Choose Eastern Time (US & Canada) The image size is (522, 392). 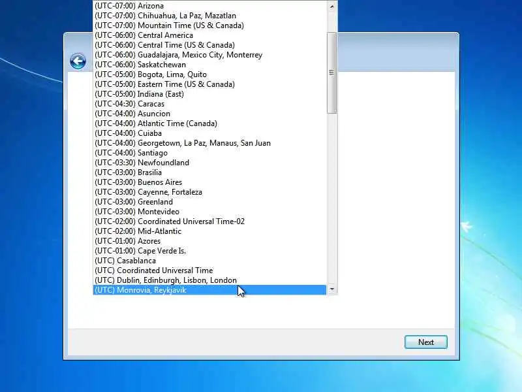209,84
